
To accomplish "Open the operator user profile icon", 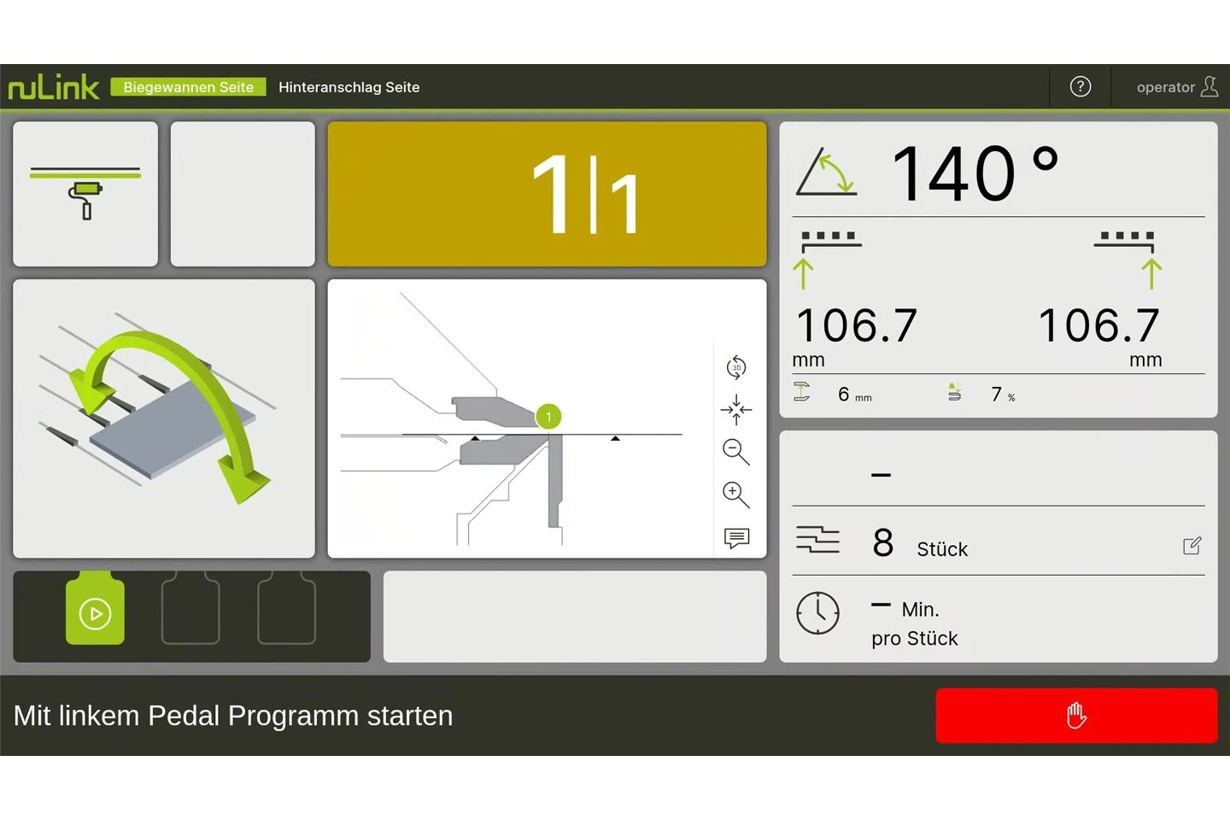I will [1209, 86].
